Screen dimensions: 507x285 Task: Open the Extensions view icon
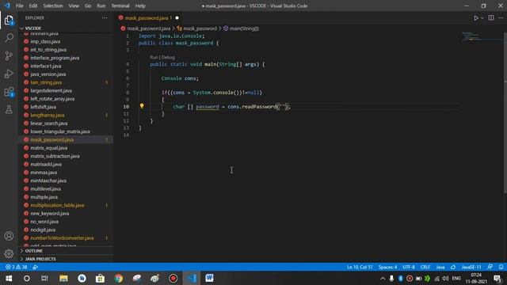[9, 92]
